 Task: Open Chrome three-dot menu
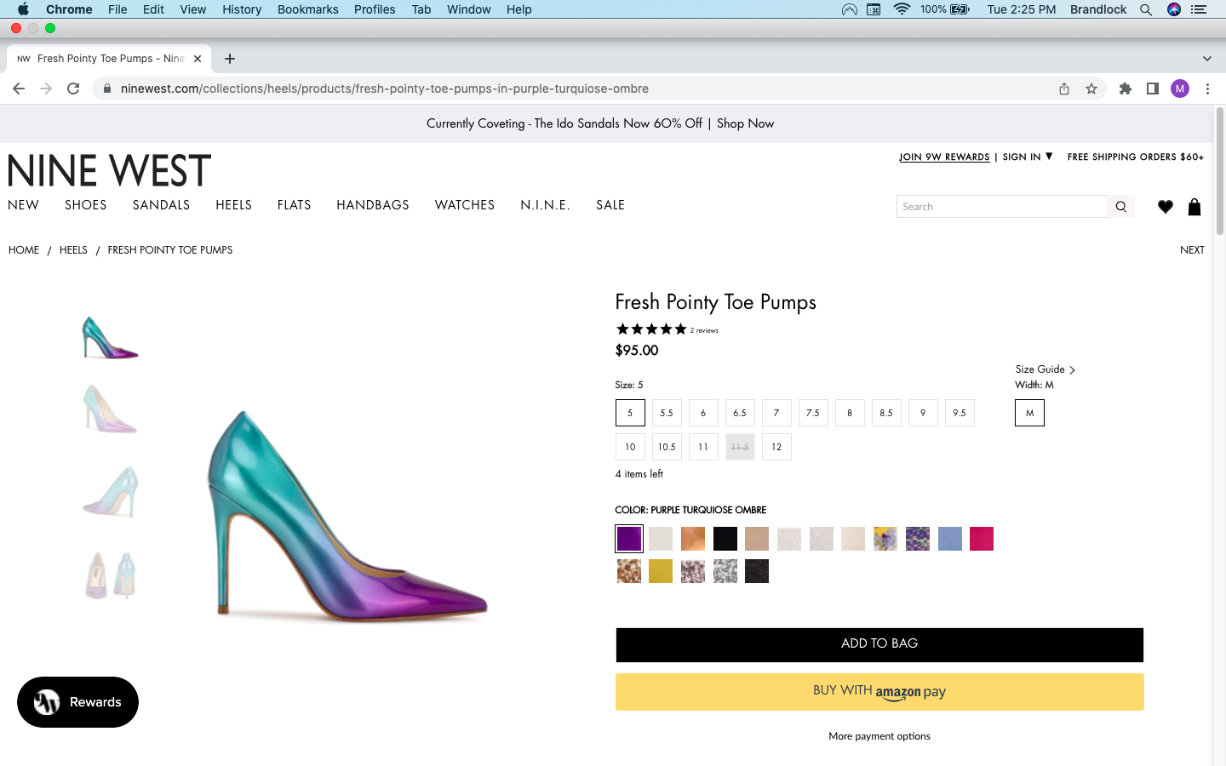pyautogui.click(x=1207, y=89)
